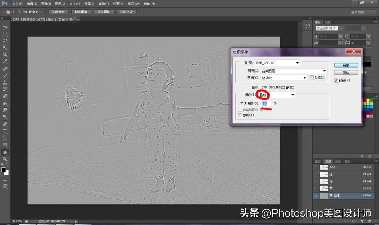Select the Paint Bucket tool
379x225 pixels.
[5, 103]
